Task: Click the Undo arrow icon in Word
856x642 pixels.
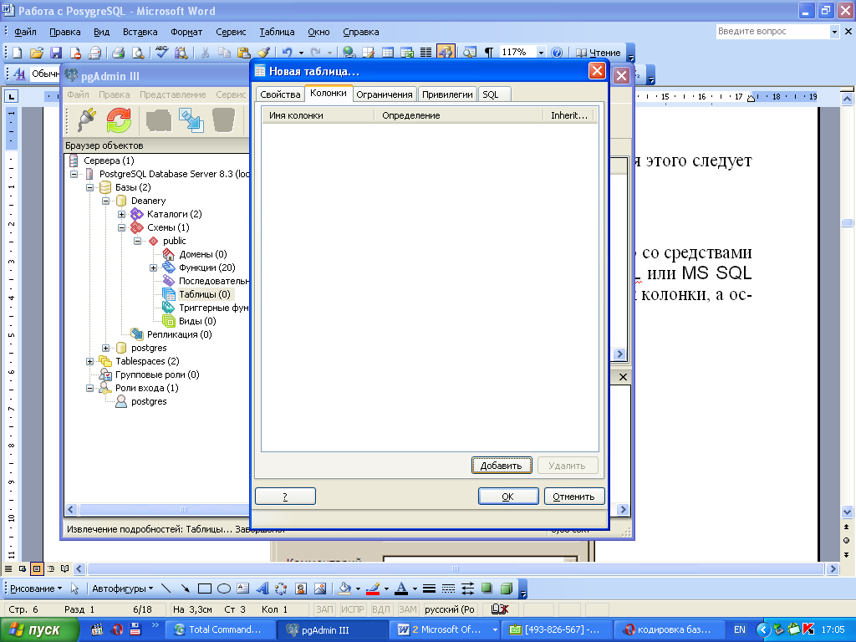Action: click(x=288, y=53)
